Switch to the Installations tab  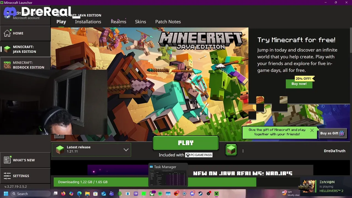[88, 22]
